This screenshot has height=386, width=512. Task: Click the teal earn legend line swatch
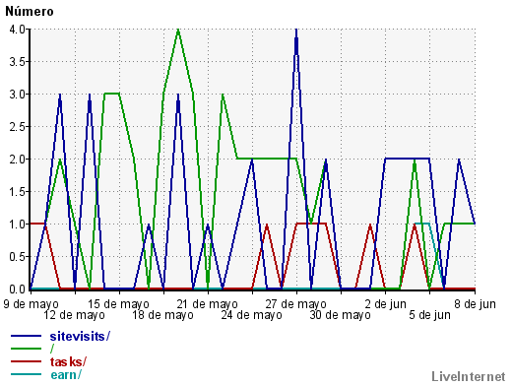[27, 374]
